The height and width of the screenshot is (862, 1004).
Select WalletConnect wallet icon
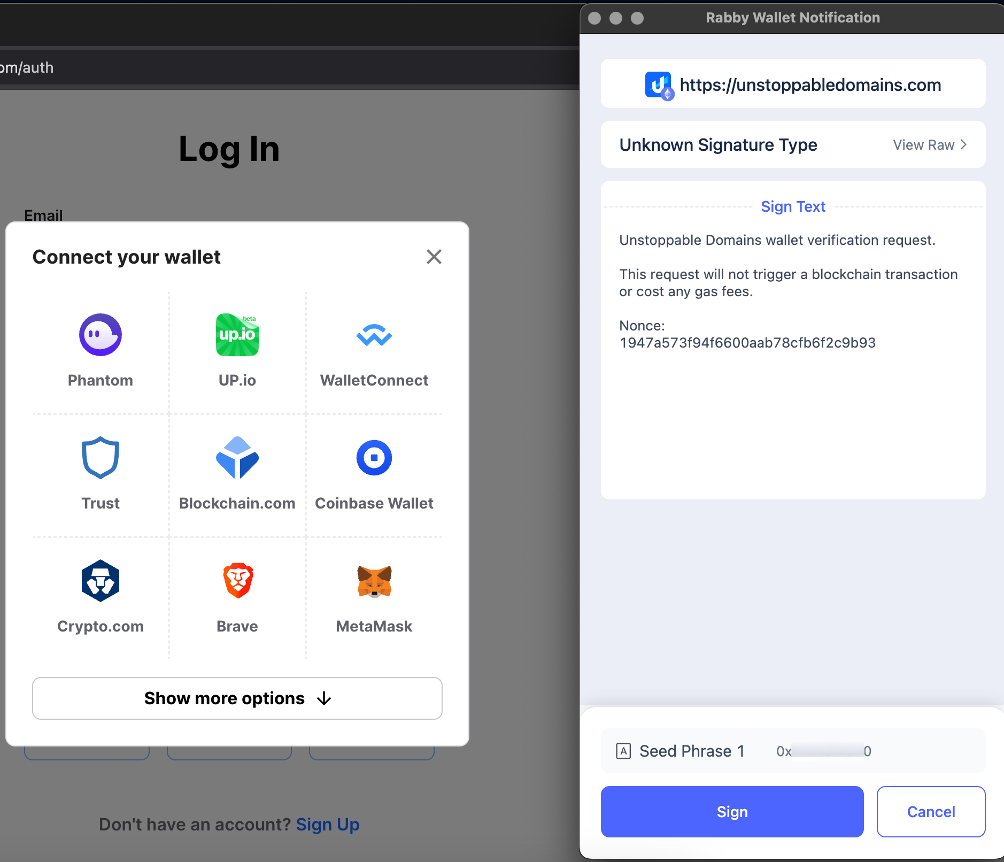point(374,336)
